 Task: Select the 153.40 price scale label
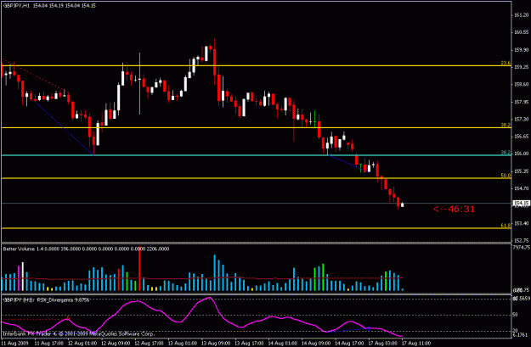tap(521, 223)
